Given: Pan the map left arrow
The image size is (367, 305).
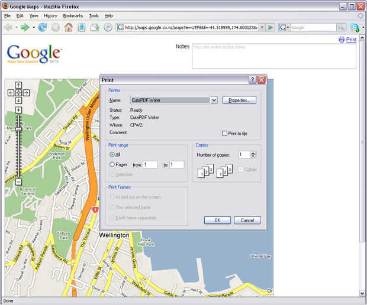Looking at the screenshot, I should click(x=11, y=93).
